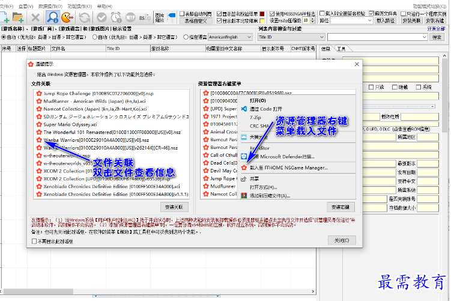Click the VS Code icon in the context menu
The width and height of the screenshot is (451, 301).
click(244, 109)
